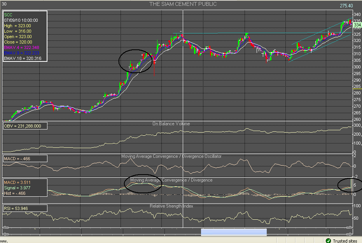Click the 270 label on the price axis

[357, 107]
